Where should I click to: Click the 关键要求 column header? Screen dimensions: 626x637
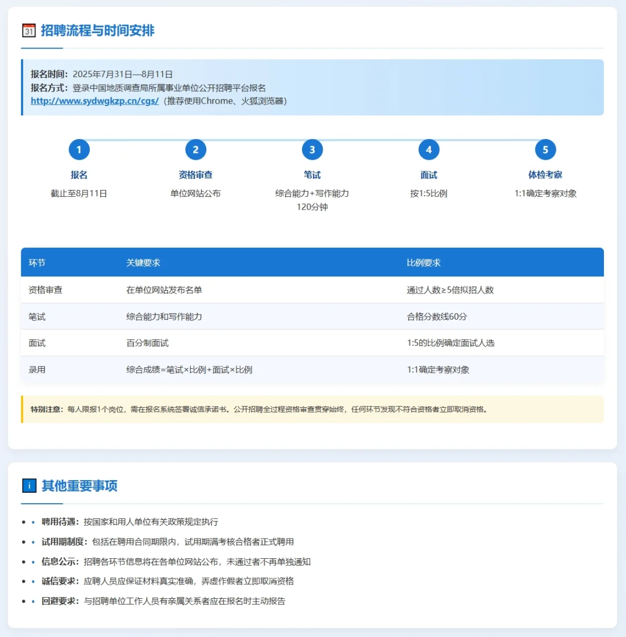(143, 263)
